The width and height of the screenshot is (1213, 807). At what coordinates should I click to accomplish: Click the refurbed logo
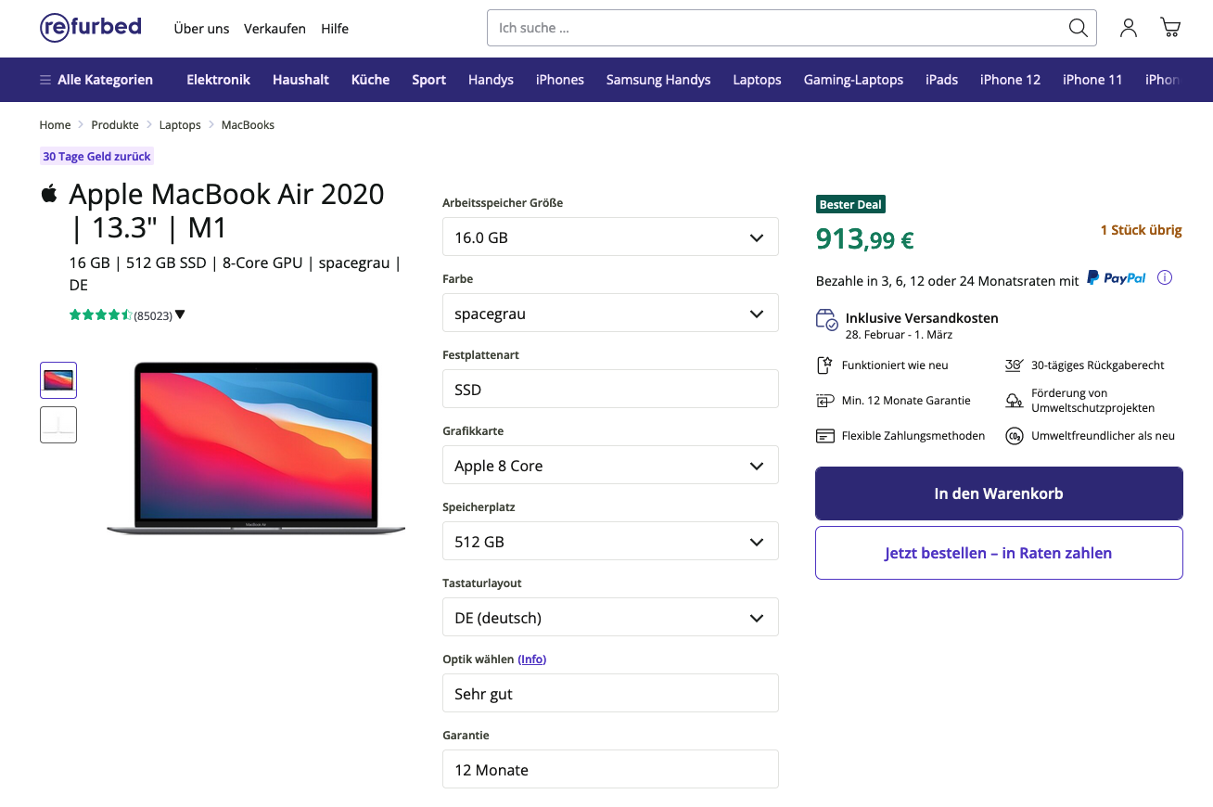tap(91, 27)
